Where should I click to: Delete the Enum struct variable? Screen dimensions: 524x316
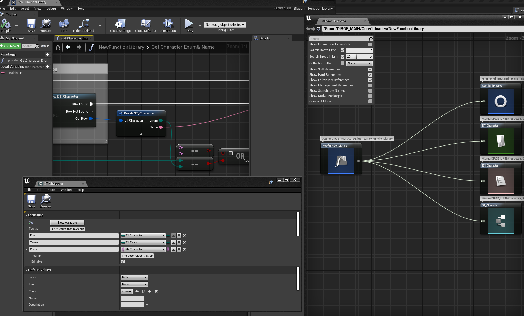pos(184,235)
